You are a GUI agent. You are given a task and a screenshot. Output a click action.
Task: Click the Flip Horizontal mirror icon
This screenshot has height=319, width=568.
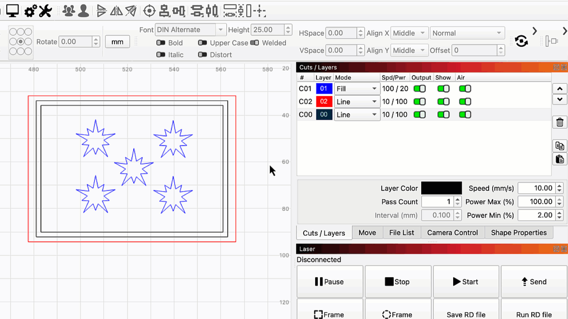click(x=116, y=11)
